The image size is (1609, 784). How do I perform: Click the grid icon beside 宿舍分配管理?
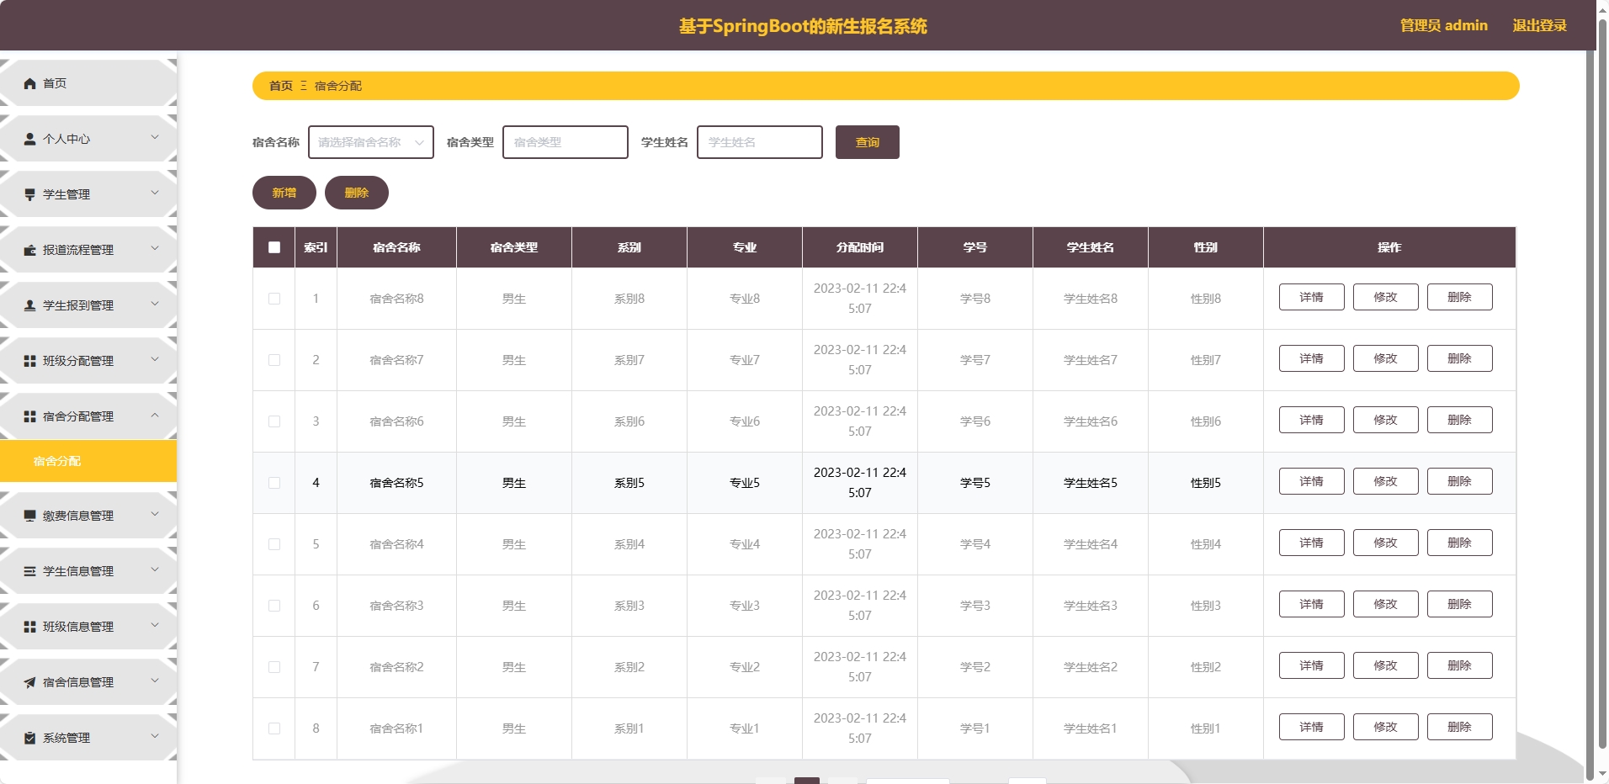pyautogui.click(x=30, y=416)
